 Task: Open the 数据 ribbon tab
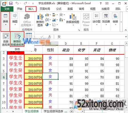[70, 9]
